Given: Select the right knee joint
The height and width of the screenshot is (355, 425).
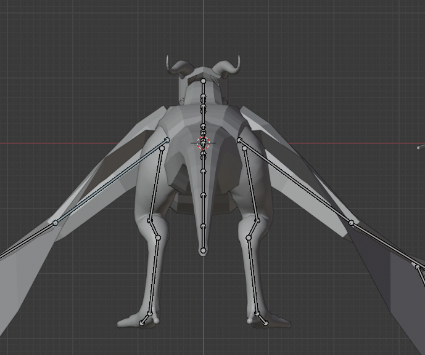Looking at the screenshot, I should [258, 221].
